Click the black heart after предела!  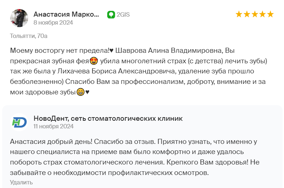(112, 51)
